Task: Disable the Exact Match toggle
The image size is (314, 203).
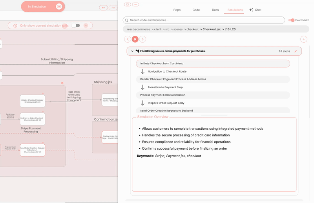Action: pyautogui.click(x=291, y=20)
